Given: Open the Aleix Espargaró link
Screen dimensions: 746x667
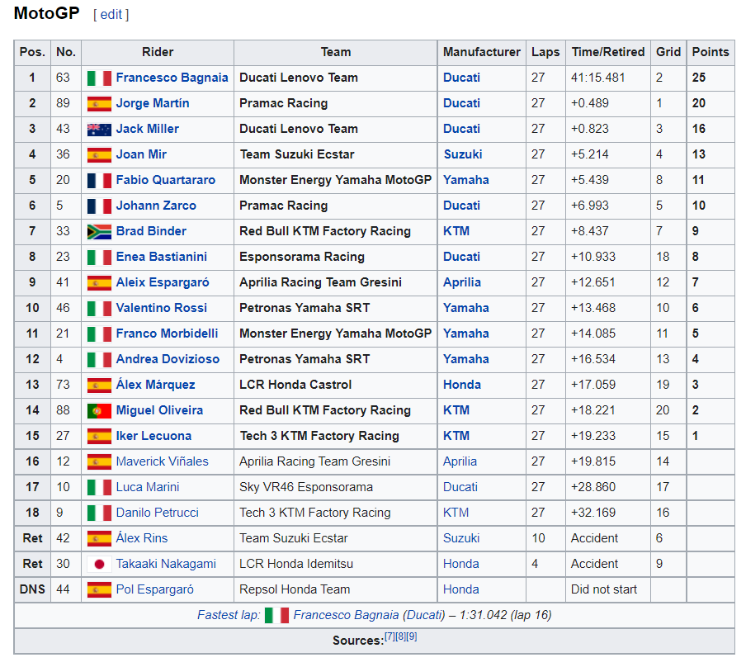Looking at the screenshot, I should (x=163, y=282).
